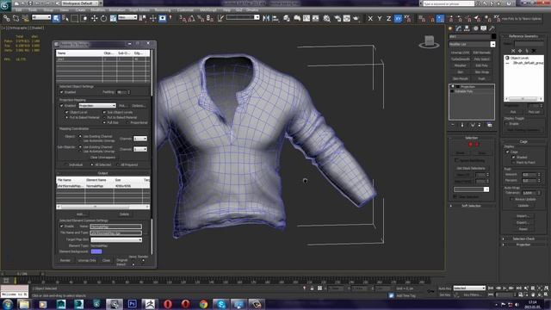Toggle Point to Point checkbox
This screenshot has width=551, height=310.
click(514, 163)
